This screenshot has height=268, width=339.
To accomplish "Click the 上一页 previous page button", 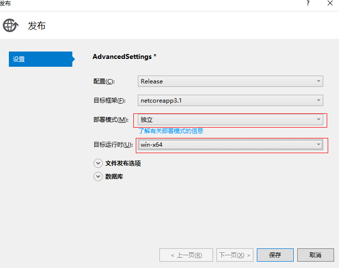I will pos(186,255).
